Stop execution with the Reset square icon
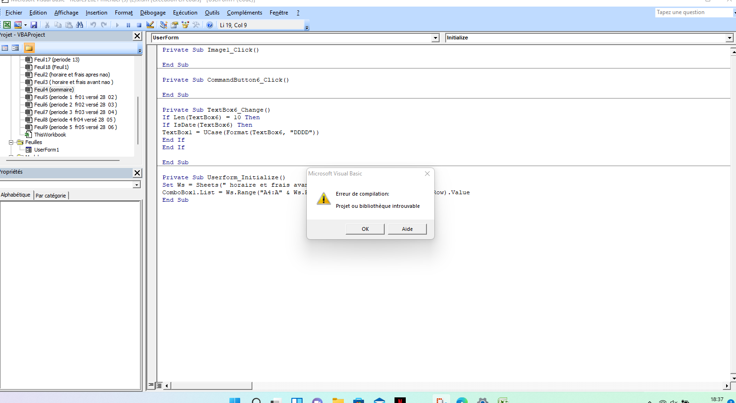This screenshot has width=736, height=403. click(139, 25)
